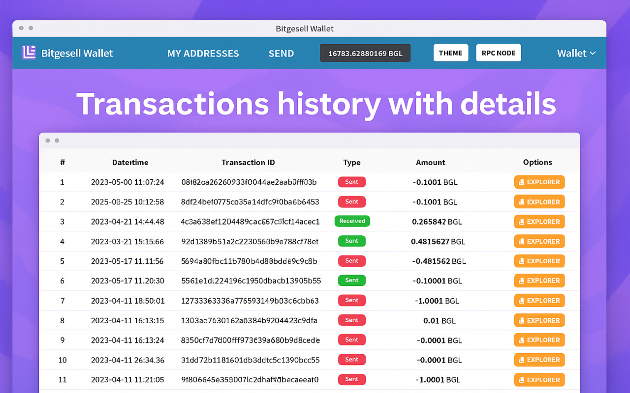Open MY ADDRESSES from the navigation bar
Viewport: 630px width, 393px height.
[x=203, y=53]
